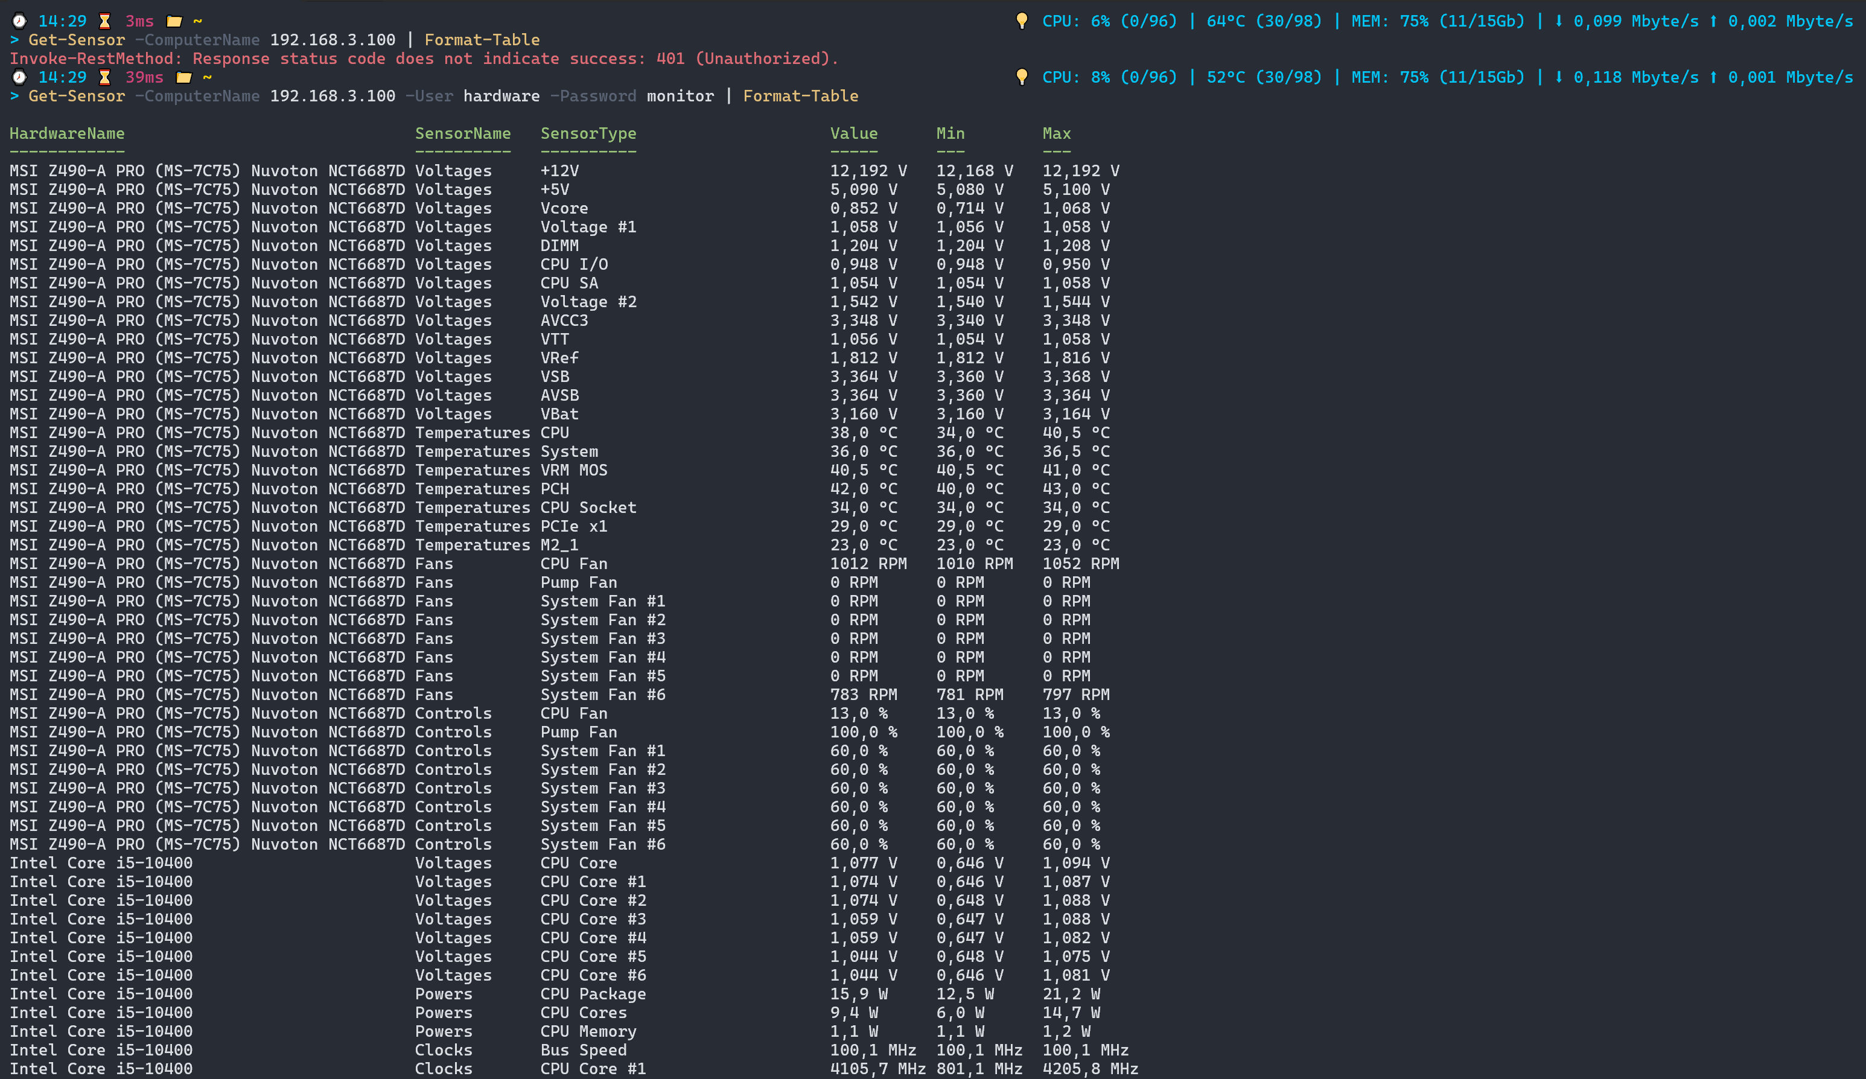Image resolution: width=1866 pixels, height=1079 pixels.
Task: Click the SensorType column header
Action: tap(588, 133)
